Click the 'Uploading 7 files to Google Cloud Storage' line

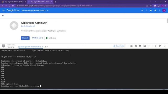click(22, 65)
